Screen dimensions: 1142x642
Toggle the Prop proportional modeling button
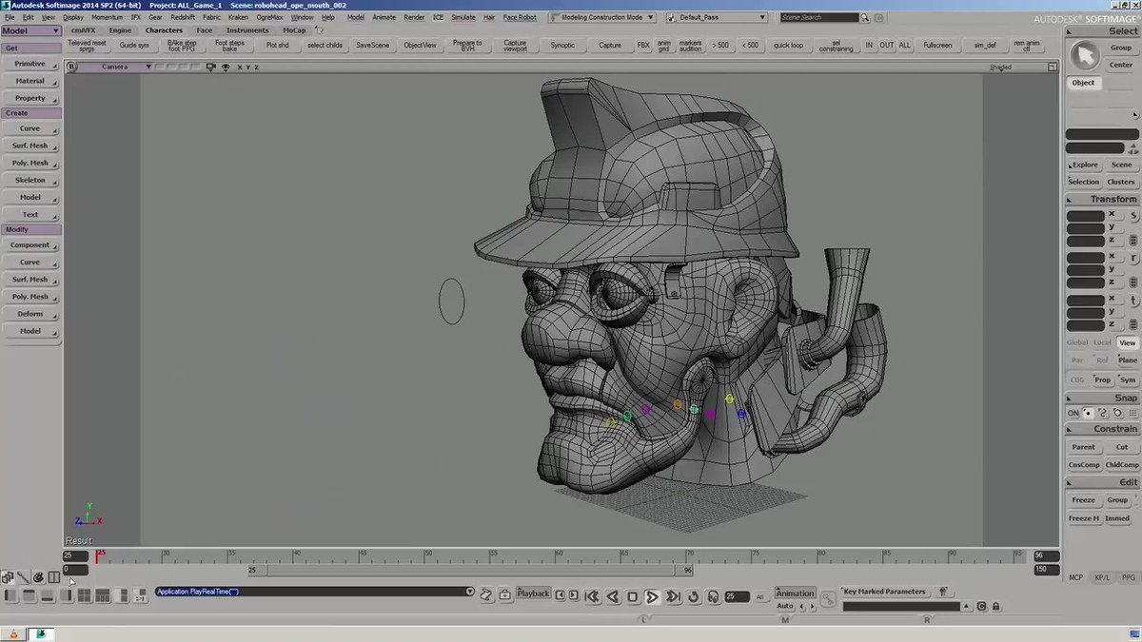coord(1102,379)
